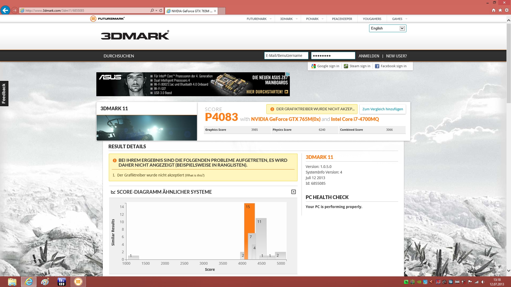Image resolution: width=511 pixels, height=287 pixels.
Task: Open the PEACEKEEPER menu item
Action: coord(342,19)
